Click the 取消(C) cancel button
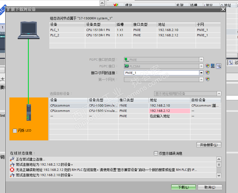Viewport: 238px width, 193px height. [210, 187]
